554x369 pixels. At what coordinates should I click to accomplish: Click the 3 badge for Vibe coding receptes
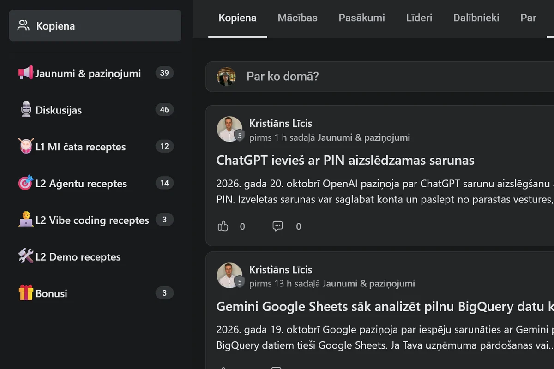164,220
